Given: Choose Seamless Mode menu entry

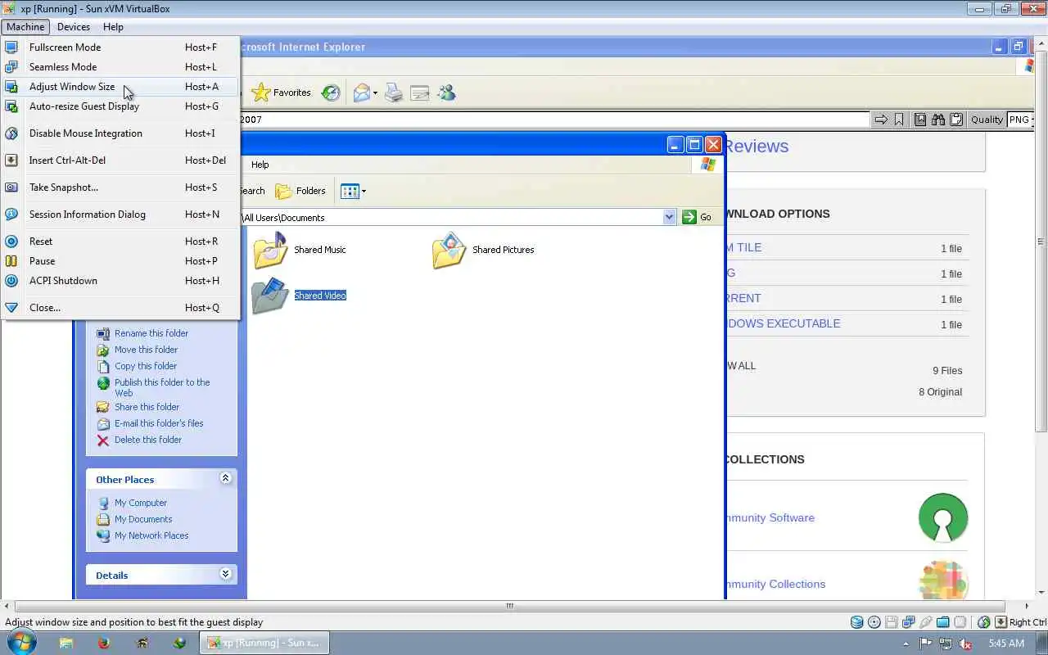Looking at the screenshot, I should point(121,67).
